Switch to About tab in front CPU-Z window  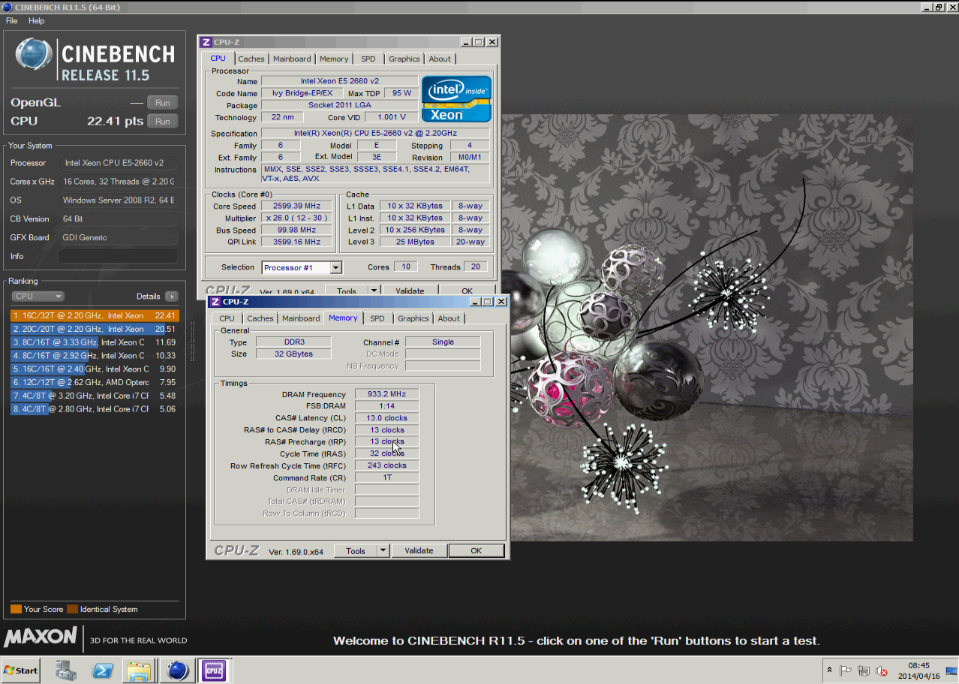[x=449, y=318]
